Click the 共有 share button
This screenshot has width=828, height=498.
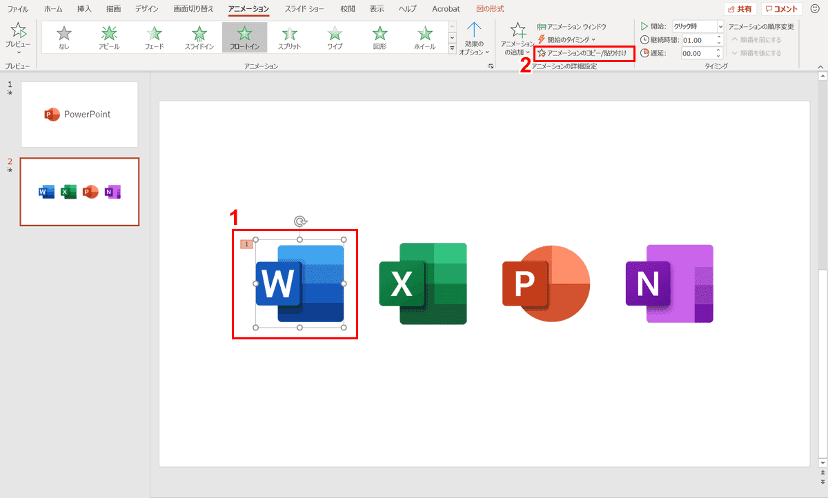(740, 9)
